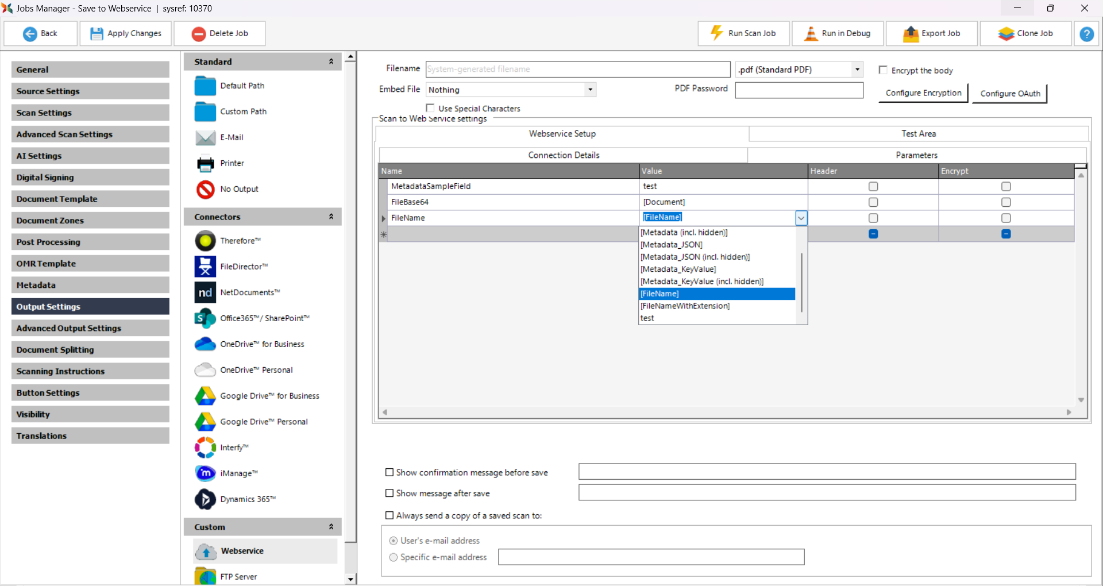Click the Configure OAuth button
Viewport: 1103px width, 586px height.
(1009, 94)
